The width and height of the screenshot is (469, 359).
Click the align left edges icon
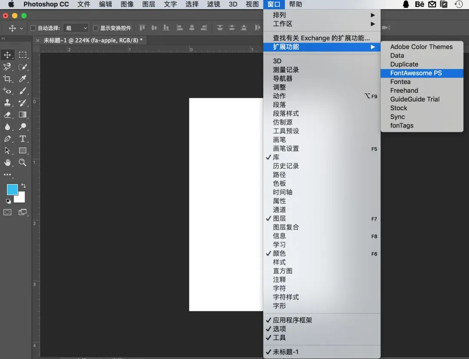coord(180,28)
